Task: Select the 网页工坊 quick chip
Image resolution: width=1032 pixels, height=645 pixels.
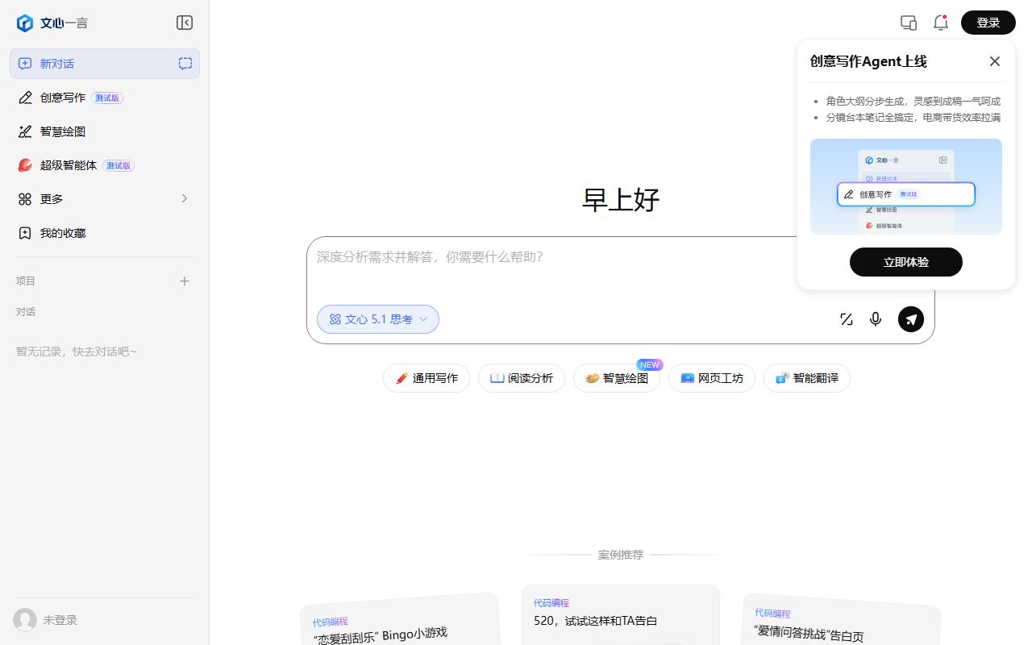Action: coord(712,378)
